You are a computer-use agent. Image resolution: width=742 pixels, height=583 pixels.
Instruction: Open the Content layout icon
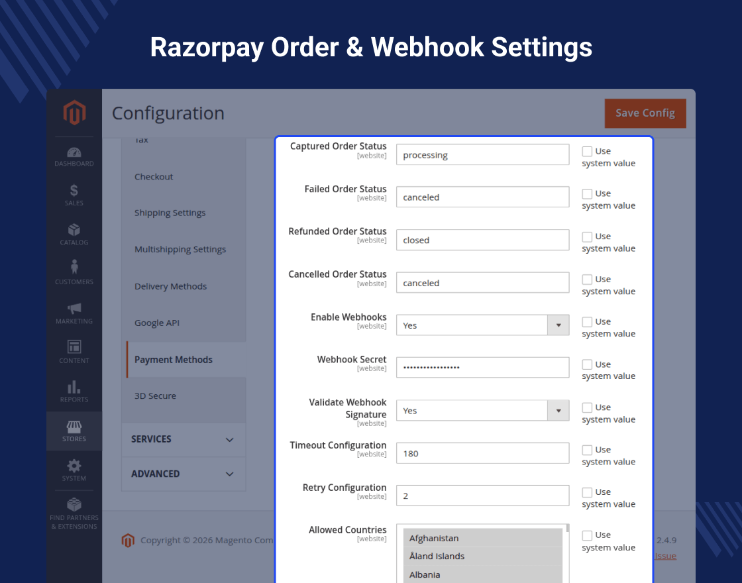click(74, 347)
